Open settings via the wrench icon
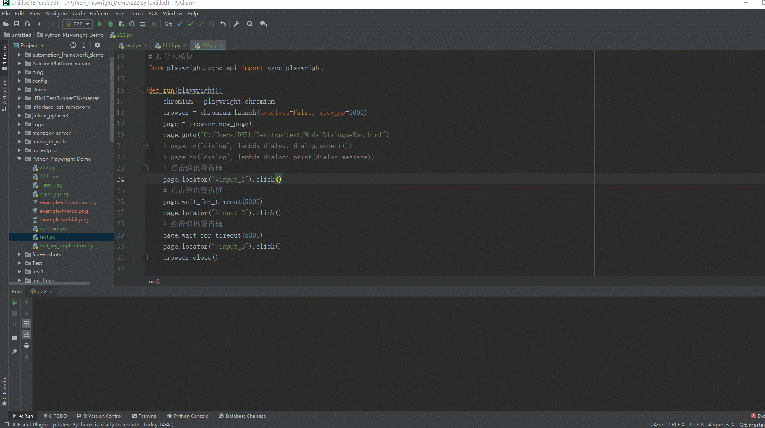 tap(236, 24)
